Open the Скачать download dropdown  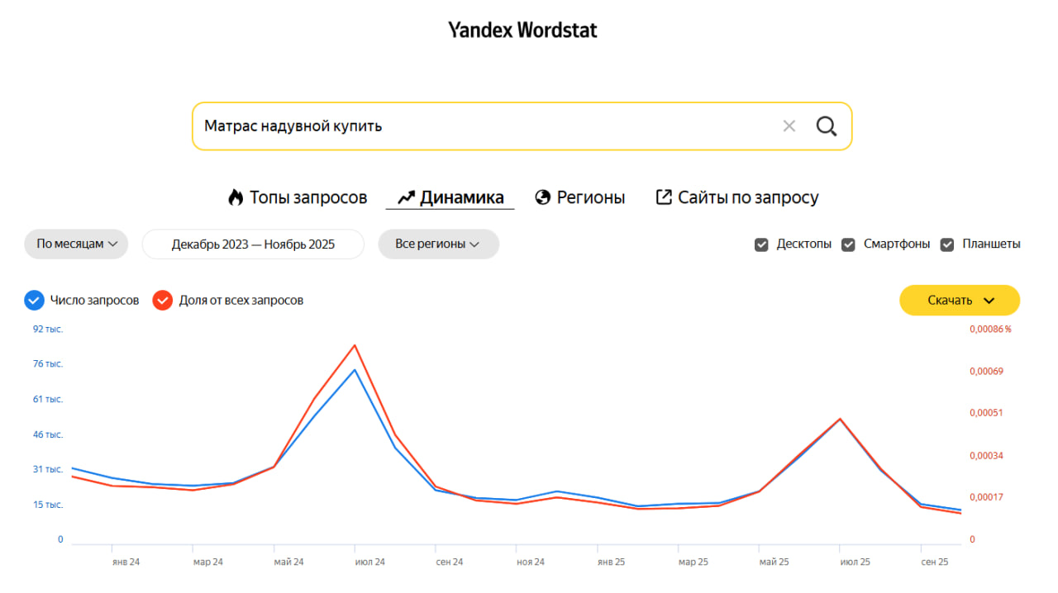[x=960, y=301]
